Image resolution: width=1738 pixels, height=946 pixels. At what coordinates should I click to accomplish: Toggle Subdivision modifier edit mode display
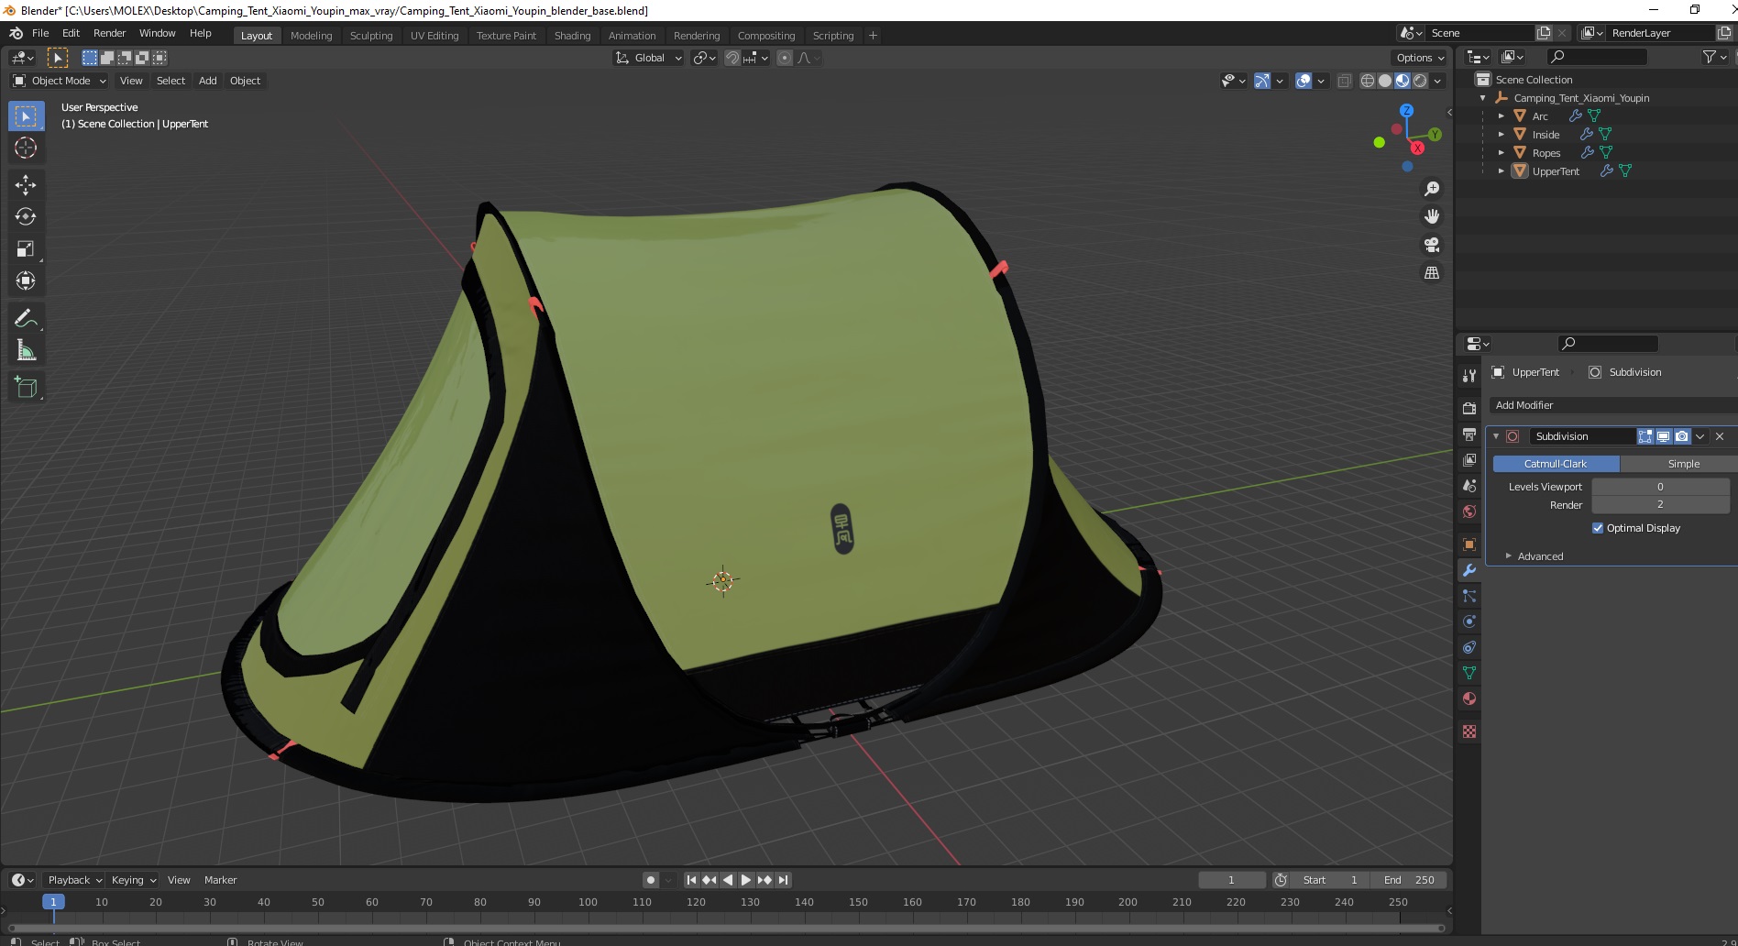1645,436
